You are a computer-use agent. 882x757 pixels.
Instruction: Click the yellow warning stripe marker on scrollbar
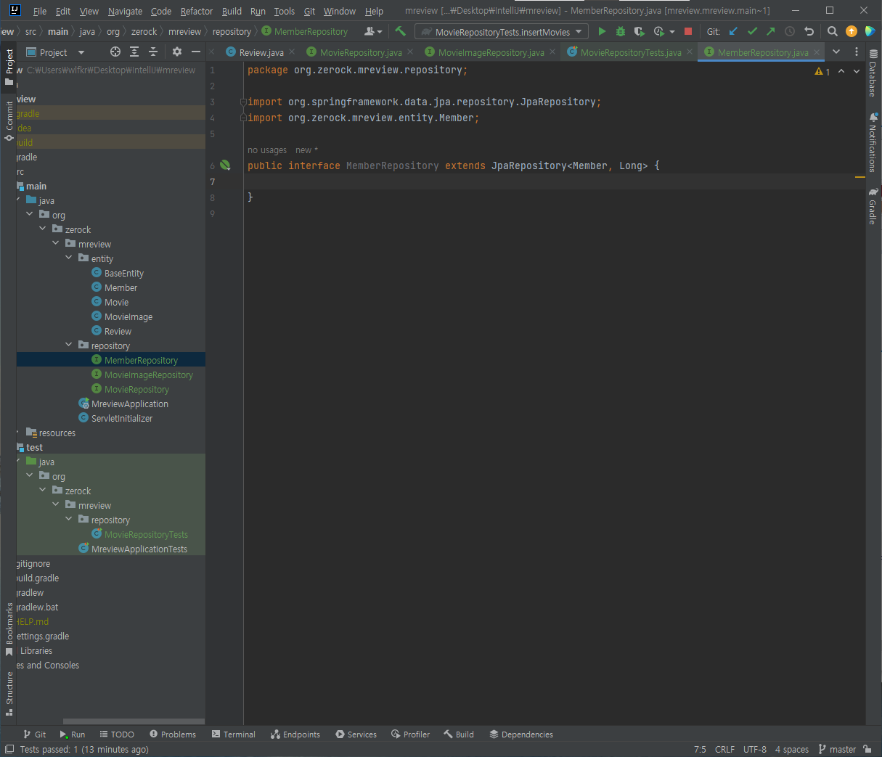pyautogui.click(x=859, y=177)
